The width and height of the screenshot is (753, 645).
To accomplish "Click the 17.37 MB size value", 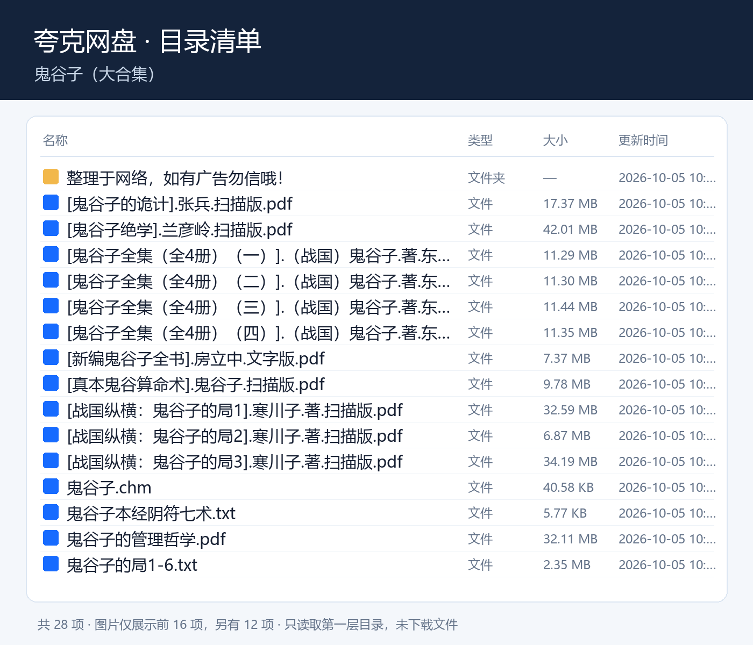I will (x=571, y=204).
